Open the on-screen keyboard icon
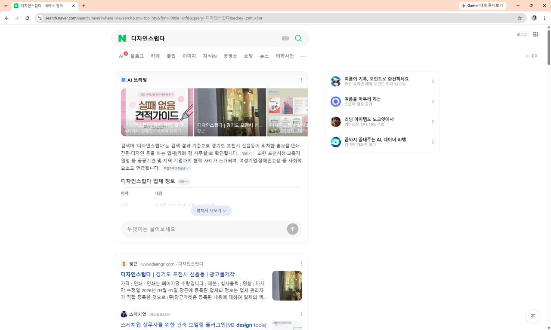 (285, 38)
